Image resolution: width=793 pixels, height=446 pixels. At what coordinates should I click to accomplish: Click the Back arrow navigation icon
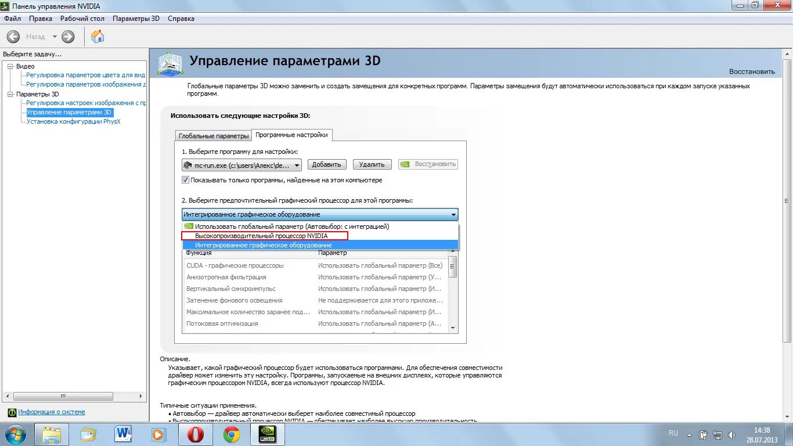click(13, 37)
